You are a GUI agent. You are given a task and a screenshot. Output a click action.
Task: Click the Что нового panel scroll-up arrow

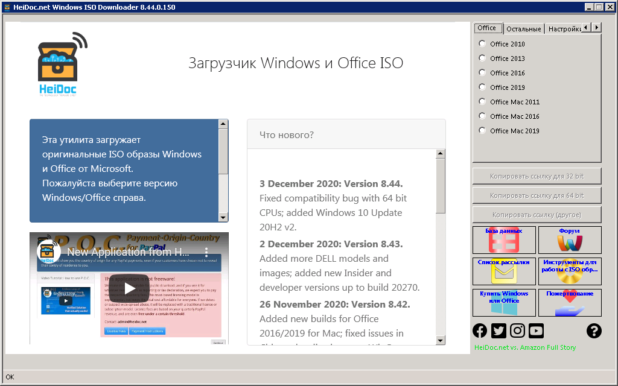pyautogui.click(x=441, y=154)
